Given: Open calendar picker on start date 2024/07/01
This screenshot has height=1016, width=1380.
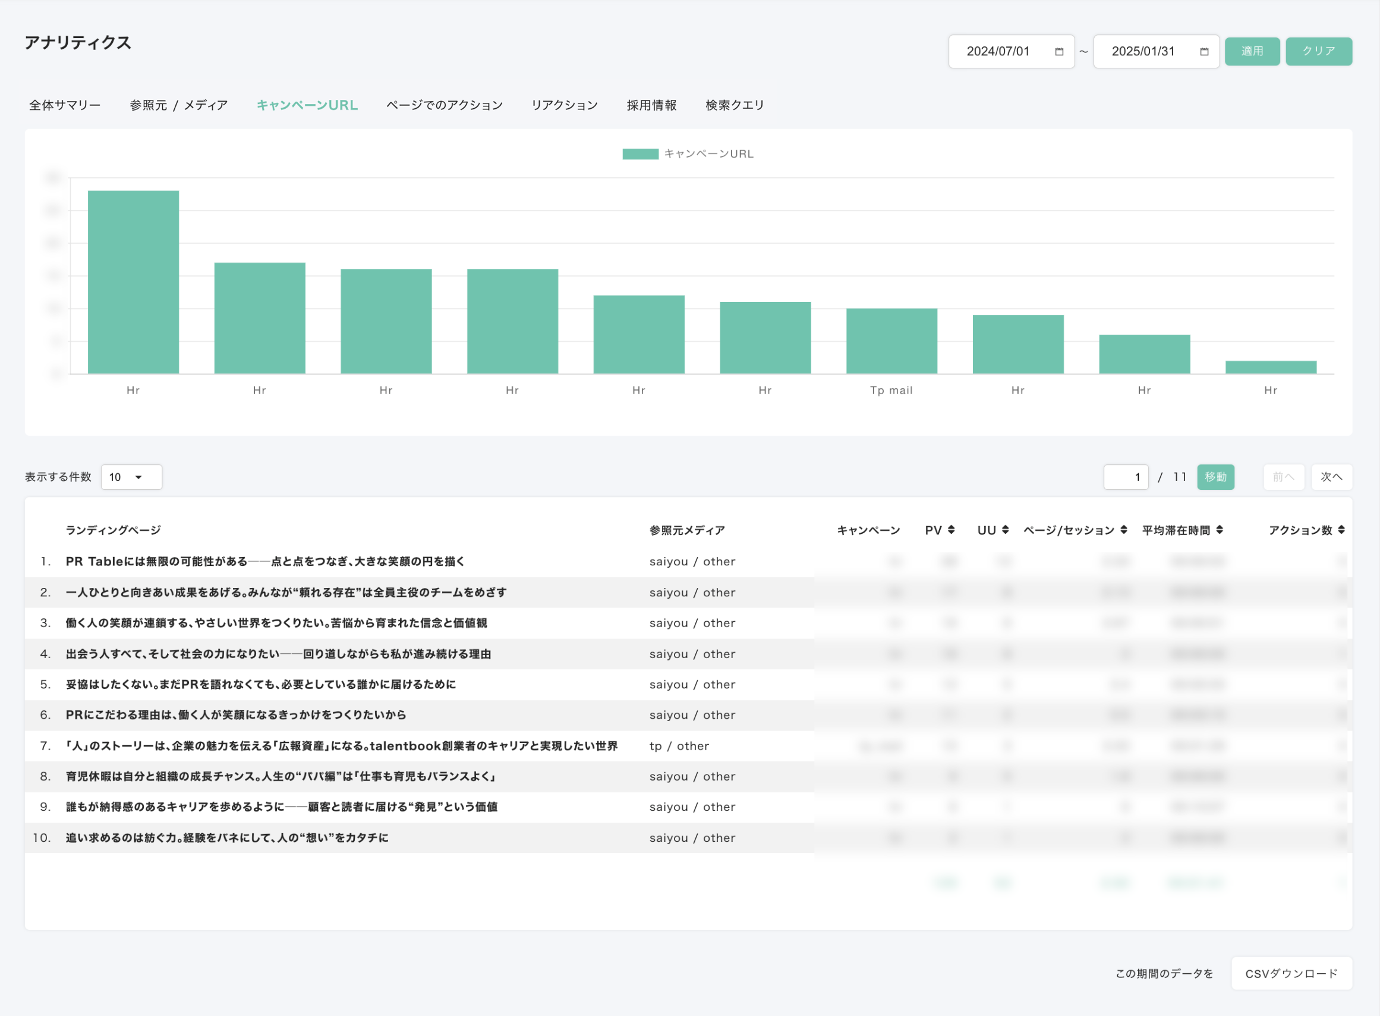Looking at the screenshot, I should pos(1058,52).
